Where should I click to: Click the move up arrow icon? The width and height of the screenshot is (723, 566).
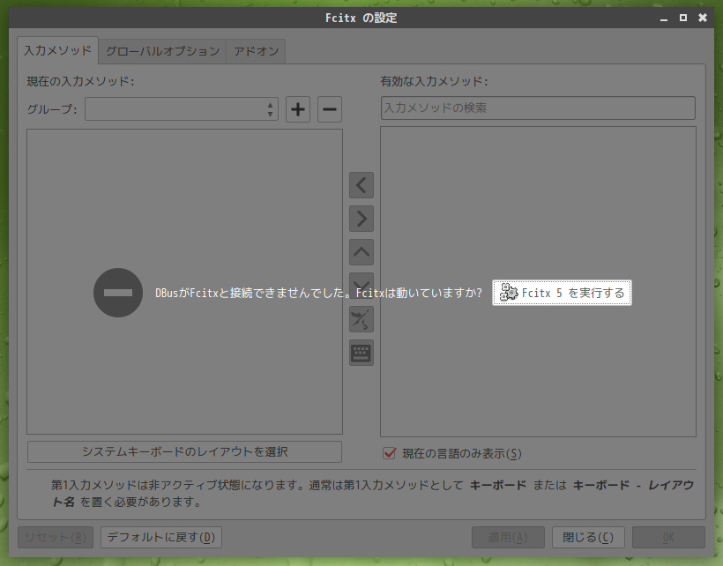361,252
